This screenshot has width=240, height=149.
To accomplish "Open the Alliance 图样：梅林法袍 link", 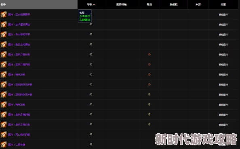I will [17, 104].
